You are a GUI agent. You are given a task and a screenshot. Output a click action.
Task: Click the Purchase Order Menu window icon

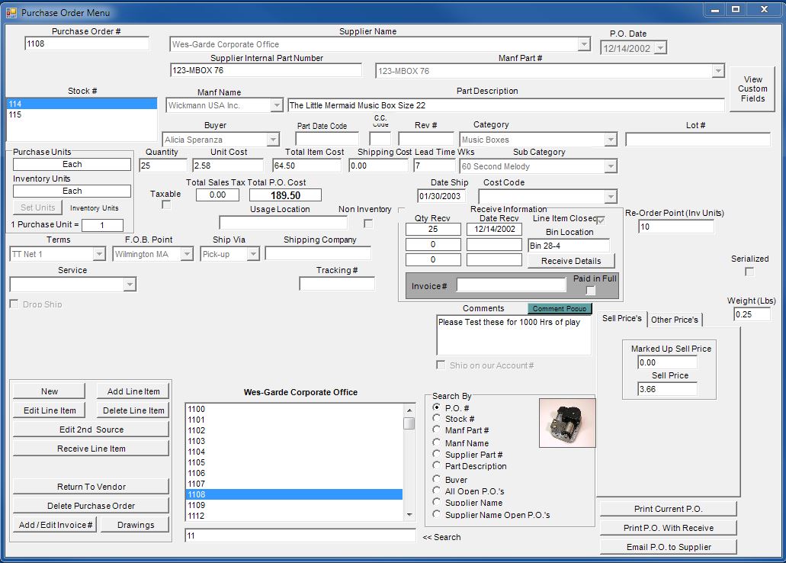pos(11,12)
